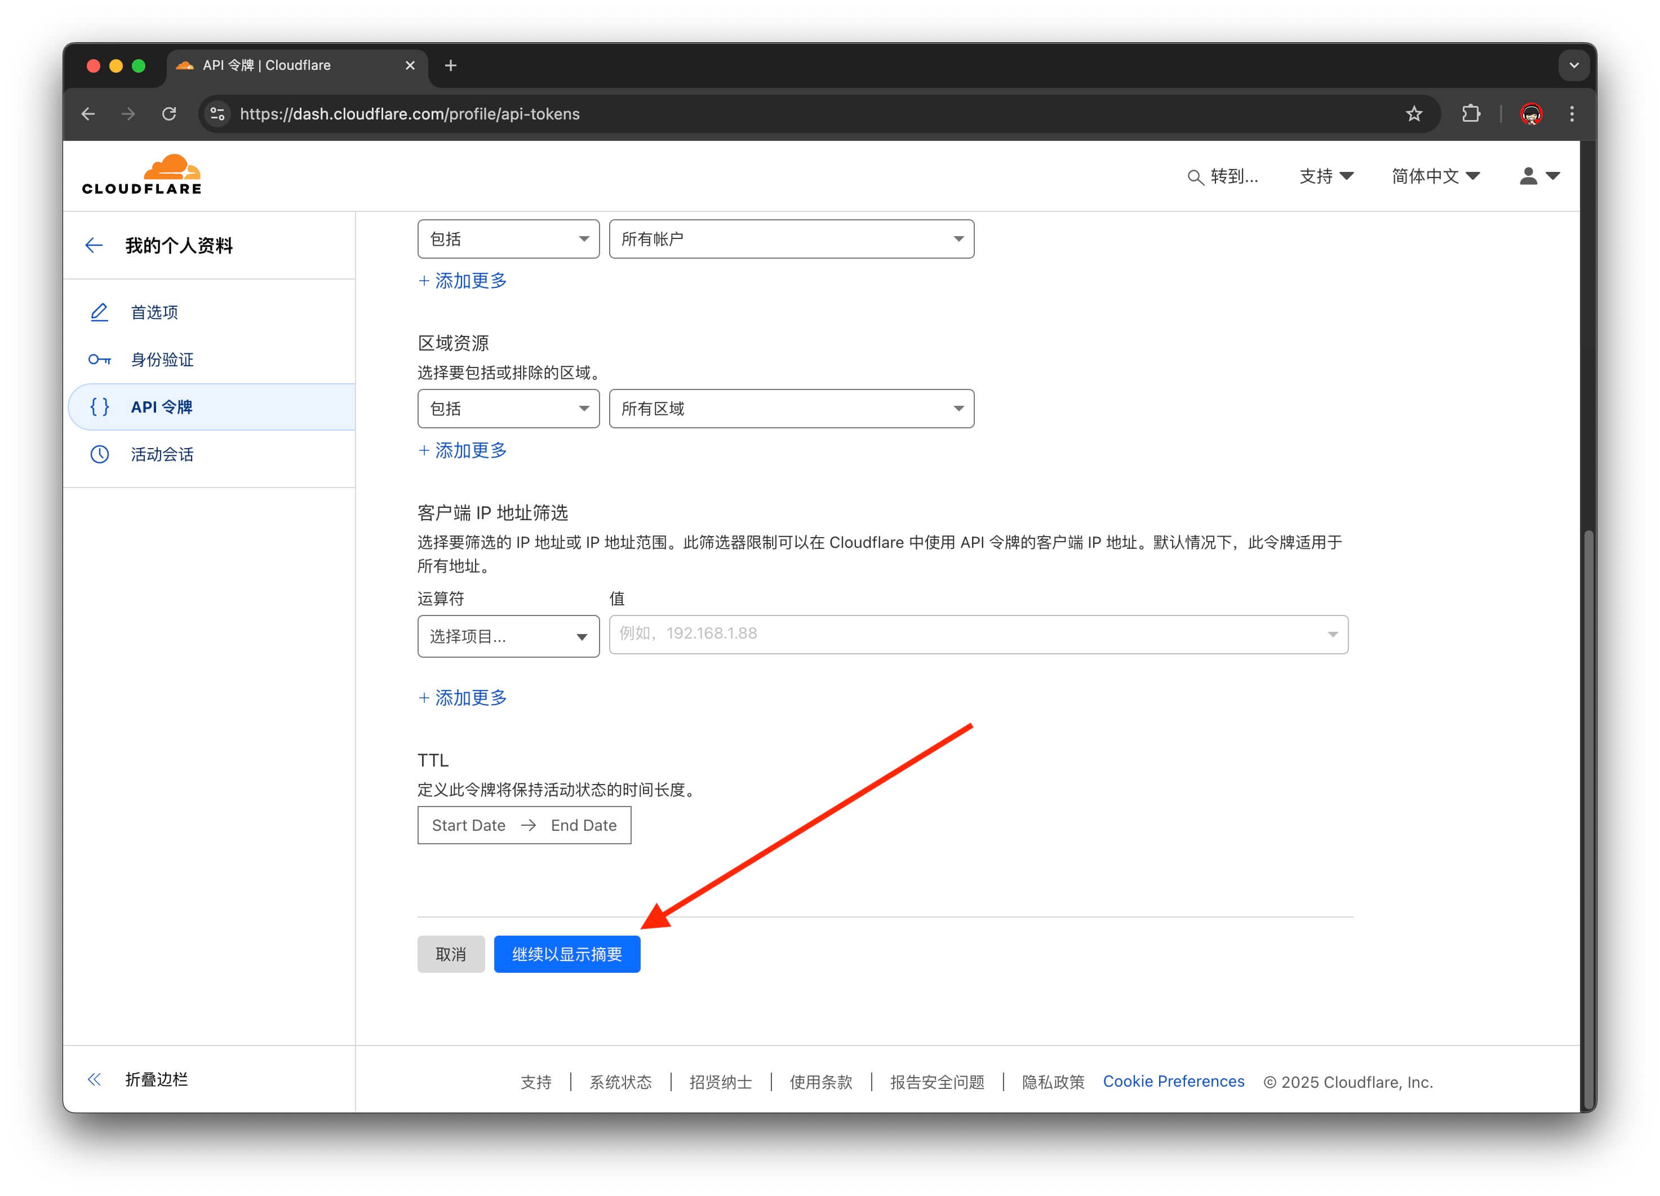Close the API 令牌 Cloudflare tab
The image size is (1660, 1196).
pyautogui.click(x=410, y=66)
